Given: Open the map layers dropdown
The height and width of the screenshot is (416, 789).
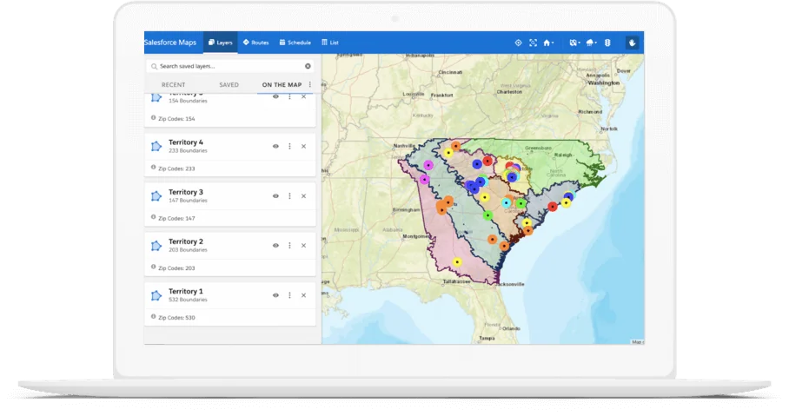Looking at the screenshot, I should pos(574,43).
